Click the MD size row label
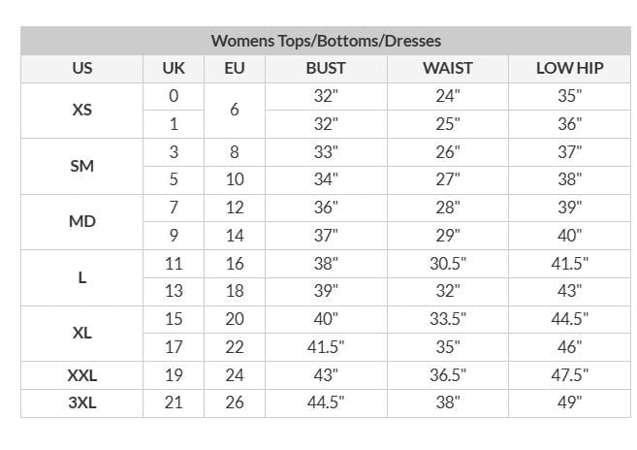The height and width of the screenshot is (450, 637). (82, 221)
